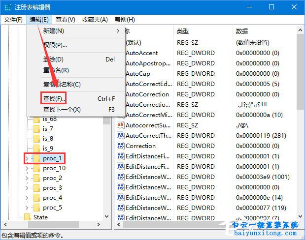Viewport: 305px width, 240px height.
Task: Click icon of EditDistanceW... row with data 119
Action: [121, 208]
